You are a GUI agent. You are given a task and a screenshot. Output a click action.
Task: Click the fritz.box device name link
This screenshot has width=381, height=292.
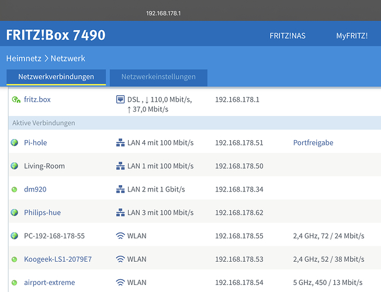pyautogui.click(x=37, y=100)
